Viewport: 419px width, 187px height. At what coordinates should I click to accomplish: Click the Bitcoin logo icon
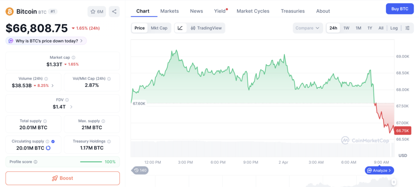10,11
